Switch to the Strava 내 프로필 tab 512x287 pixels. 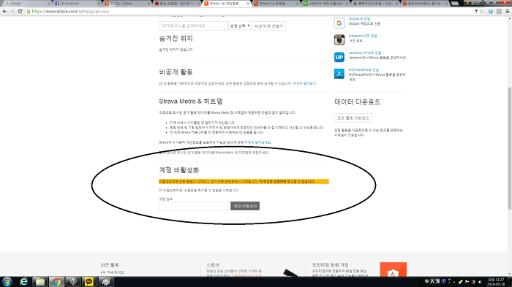tap(276, 3)
